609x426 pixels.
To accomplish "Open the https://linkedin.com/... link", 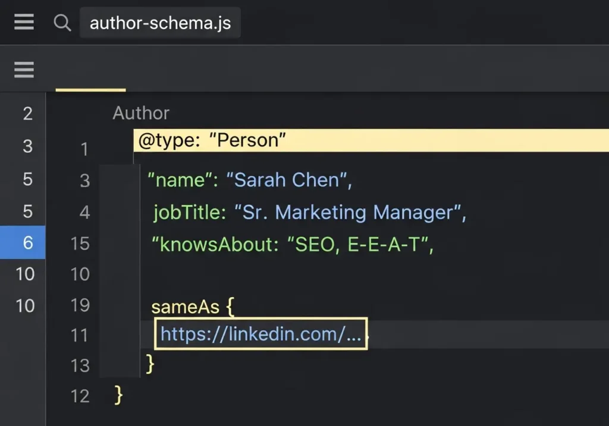I will pyautogui.click(x=260, y=334).
